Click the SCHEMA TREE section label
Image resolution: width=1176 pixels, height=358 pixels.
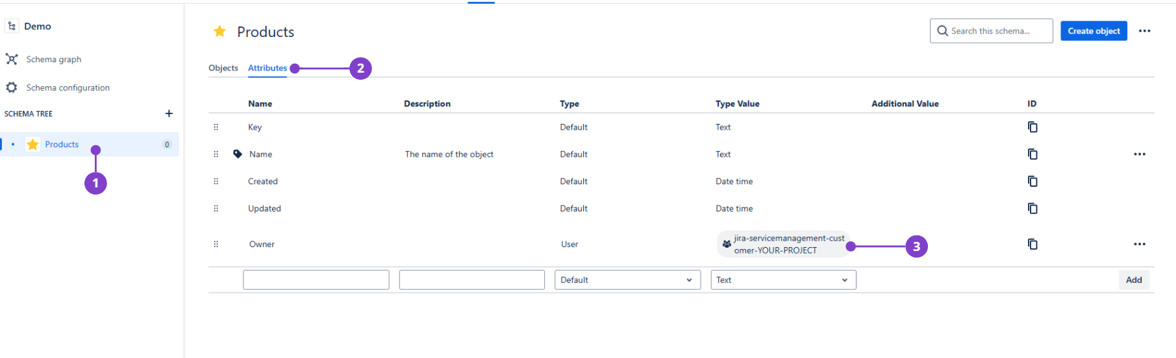point(29,113)
